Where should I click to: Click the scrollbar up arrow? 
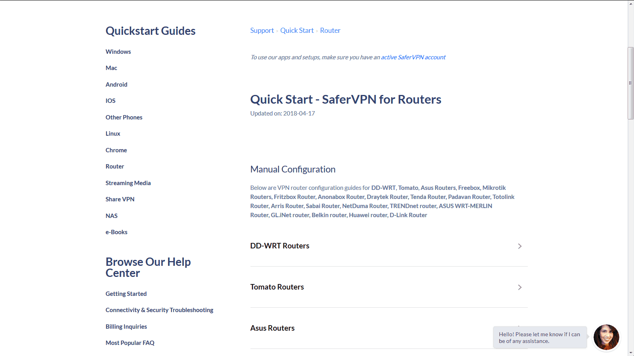coord(631,4)
